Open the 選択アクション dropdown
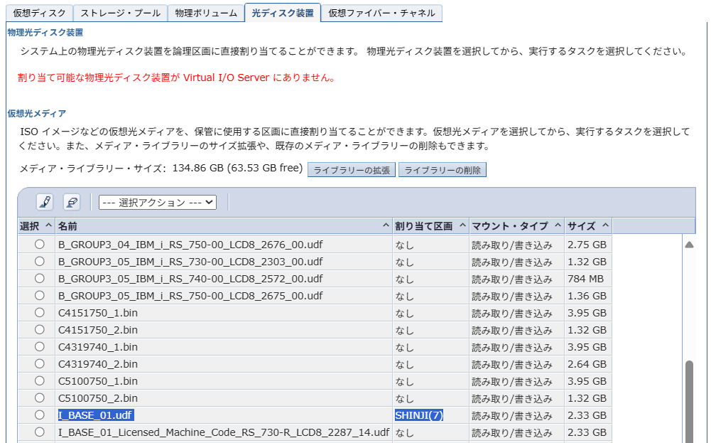This screenshot has height=443, width=711. click(158, 203)
